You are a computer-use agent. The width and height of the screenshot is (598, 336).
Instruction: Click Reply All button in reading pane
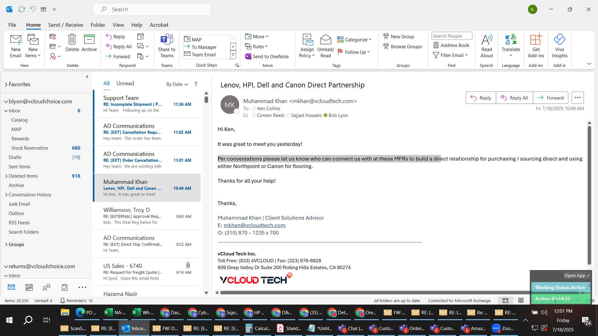(x=514, y=98)
